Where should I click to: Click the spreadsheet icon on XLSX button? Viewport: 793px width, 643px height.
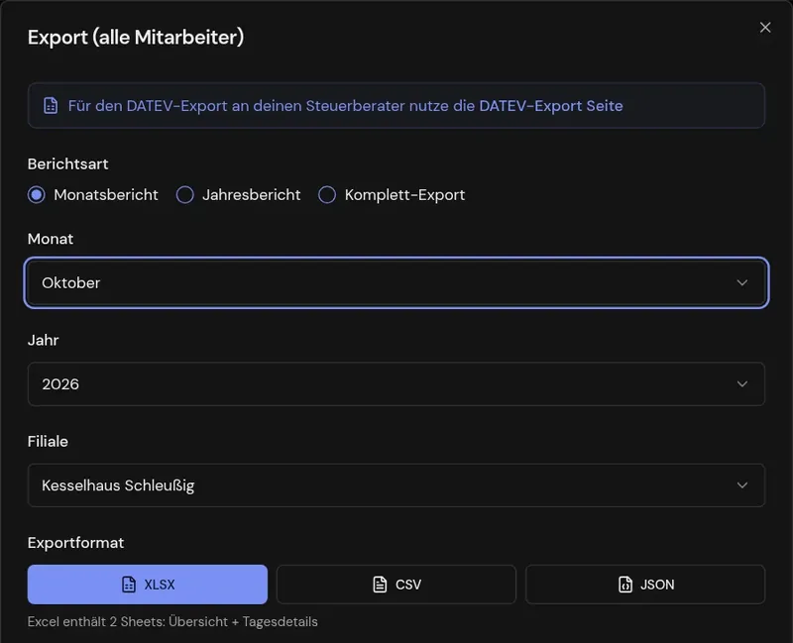[x=129, y=585]
